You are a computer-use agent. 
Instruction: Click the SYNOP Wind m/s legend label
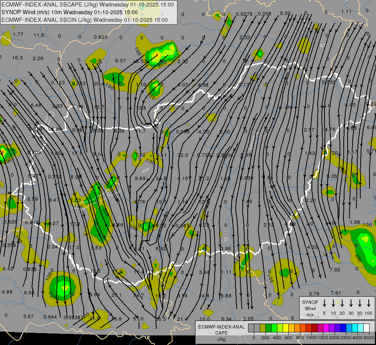[x=310, y=308]
